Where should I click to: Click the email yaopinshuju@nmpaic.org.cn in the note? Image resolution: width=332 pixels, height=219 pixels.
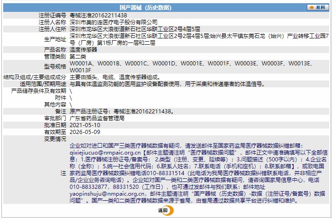tap(107, 194)
